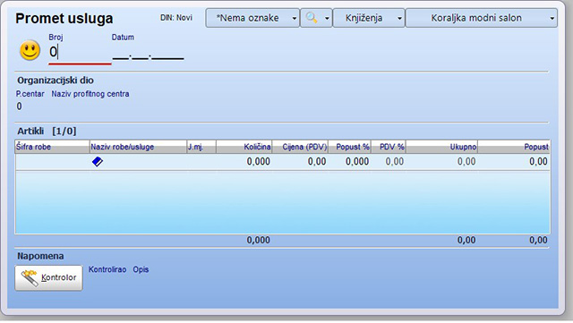Image resolution: width=573 pixels, height=323 pixels.
Task: Select the P.centar value field
Action: point(30,106)
